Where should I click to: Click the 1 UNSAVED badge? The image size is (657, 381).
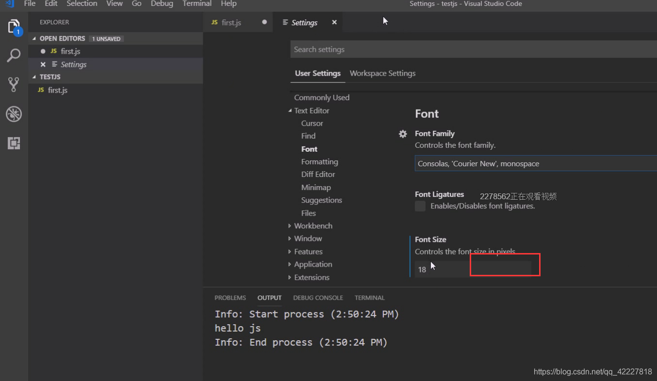pyautogui.click(x=106, y=39)
